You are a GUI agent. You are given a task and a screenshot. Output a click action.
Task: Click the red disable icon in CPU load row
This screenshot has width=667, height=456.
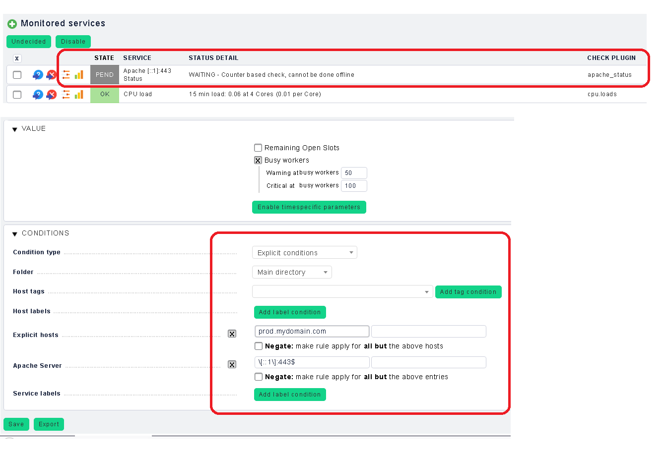tap(51, 94)
